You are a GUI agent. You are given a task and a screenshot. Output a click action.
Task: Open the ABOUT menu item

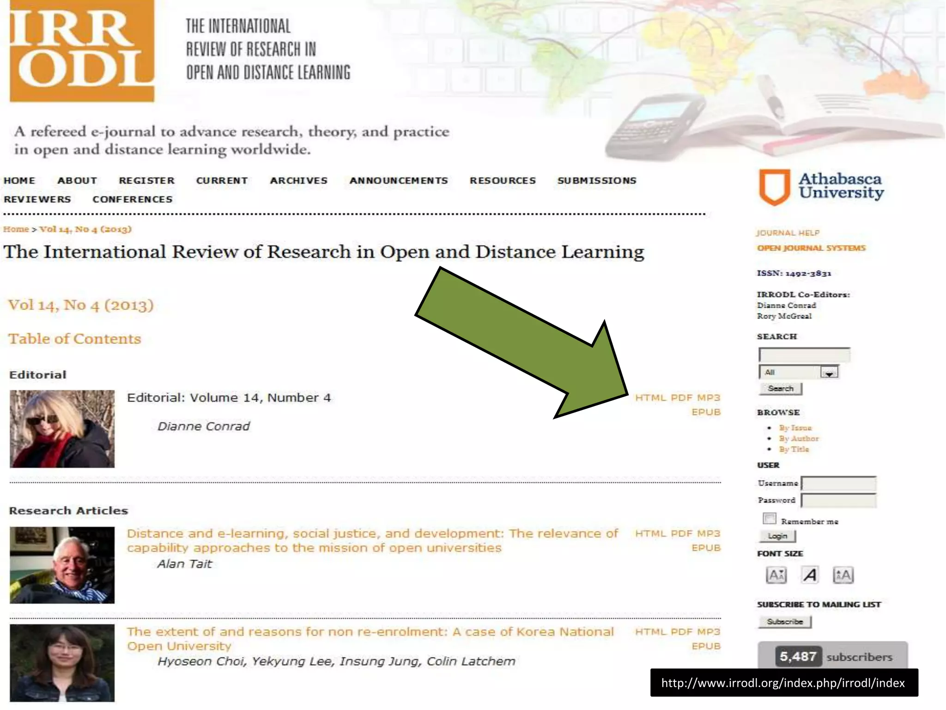pyautogui.click(x=77, y=181)
